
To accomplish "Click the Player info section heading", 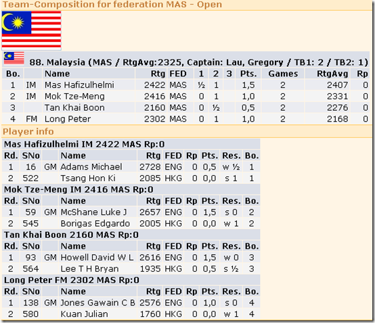I will coord(28,132).
